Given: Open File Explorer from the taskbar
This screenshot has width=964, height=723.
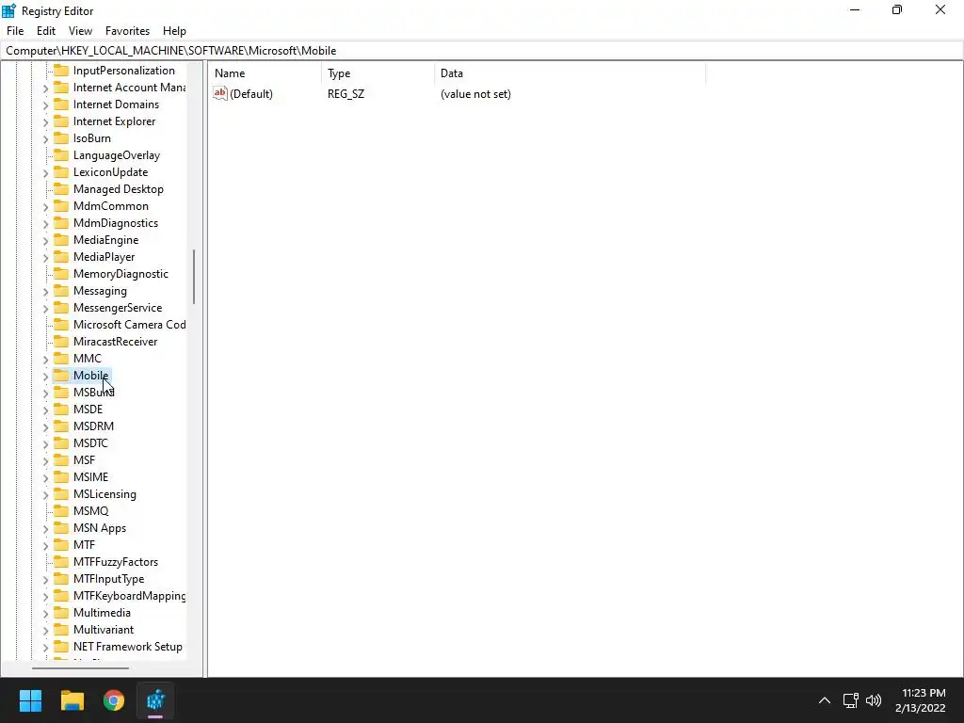Looking at the screenshot, I should point(72,700).
